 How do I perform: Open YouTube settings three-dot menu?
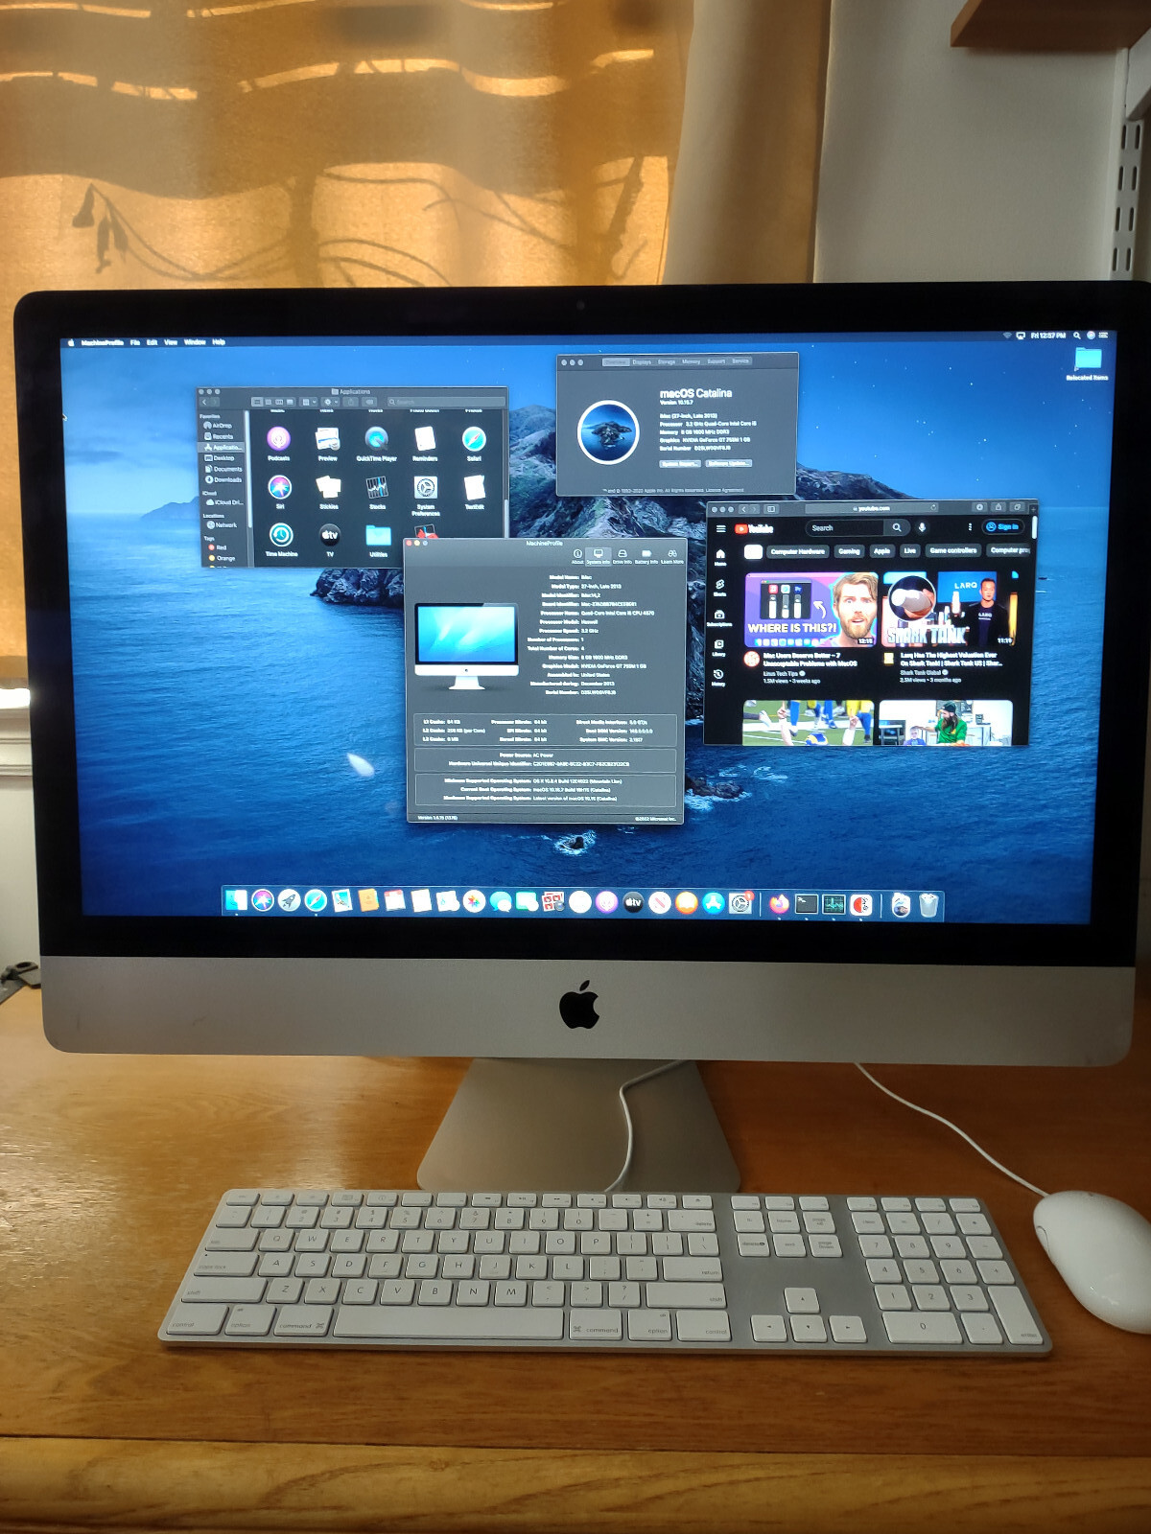tap(970, 527)
